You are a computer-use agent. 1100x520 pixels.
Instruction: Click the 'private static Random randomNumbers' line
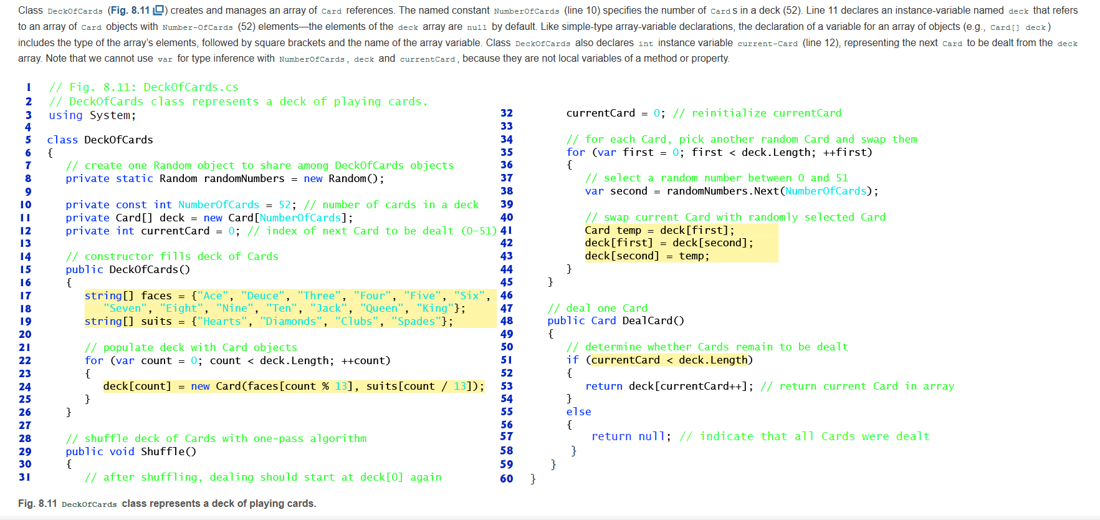tap(225, 178)
